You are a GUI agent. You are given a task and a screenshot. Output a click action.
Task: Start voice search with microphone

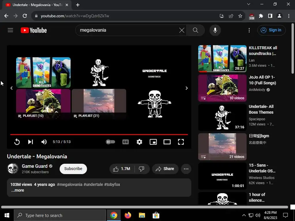tap(215, 30)
